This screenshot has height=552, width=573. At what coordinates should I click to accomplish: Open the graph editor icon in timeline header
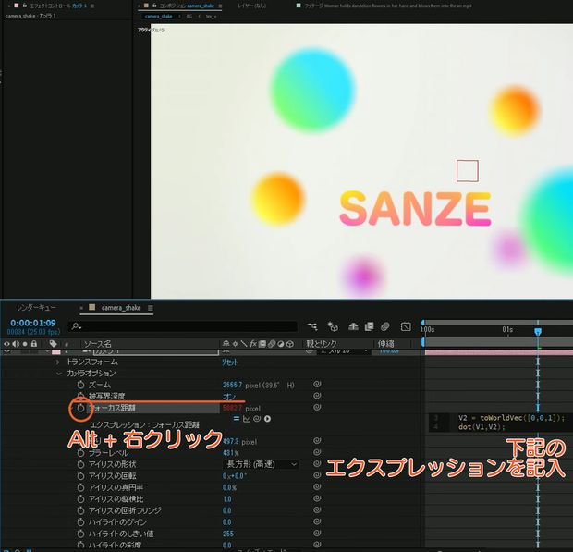tap(406, 326)
